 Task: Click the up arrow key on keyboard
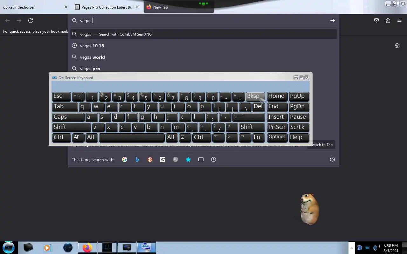pos(231,127)
